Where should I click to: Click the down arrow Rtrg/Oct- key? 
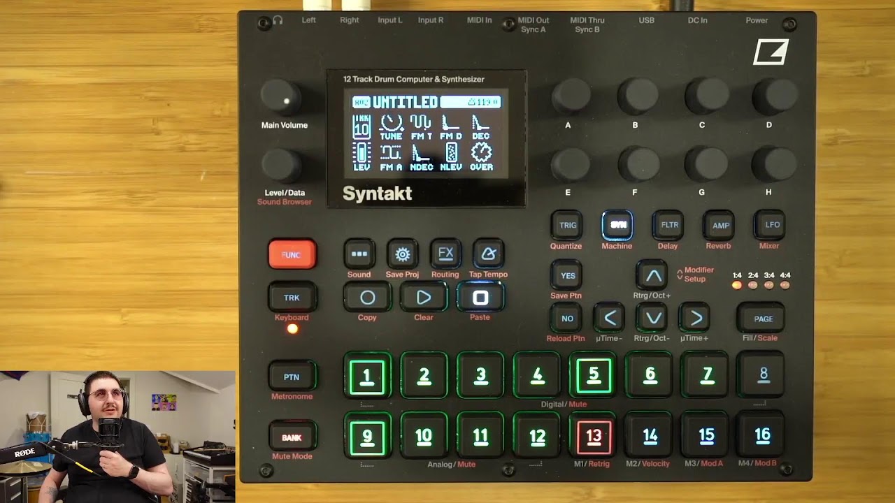[653, 319]
